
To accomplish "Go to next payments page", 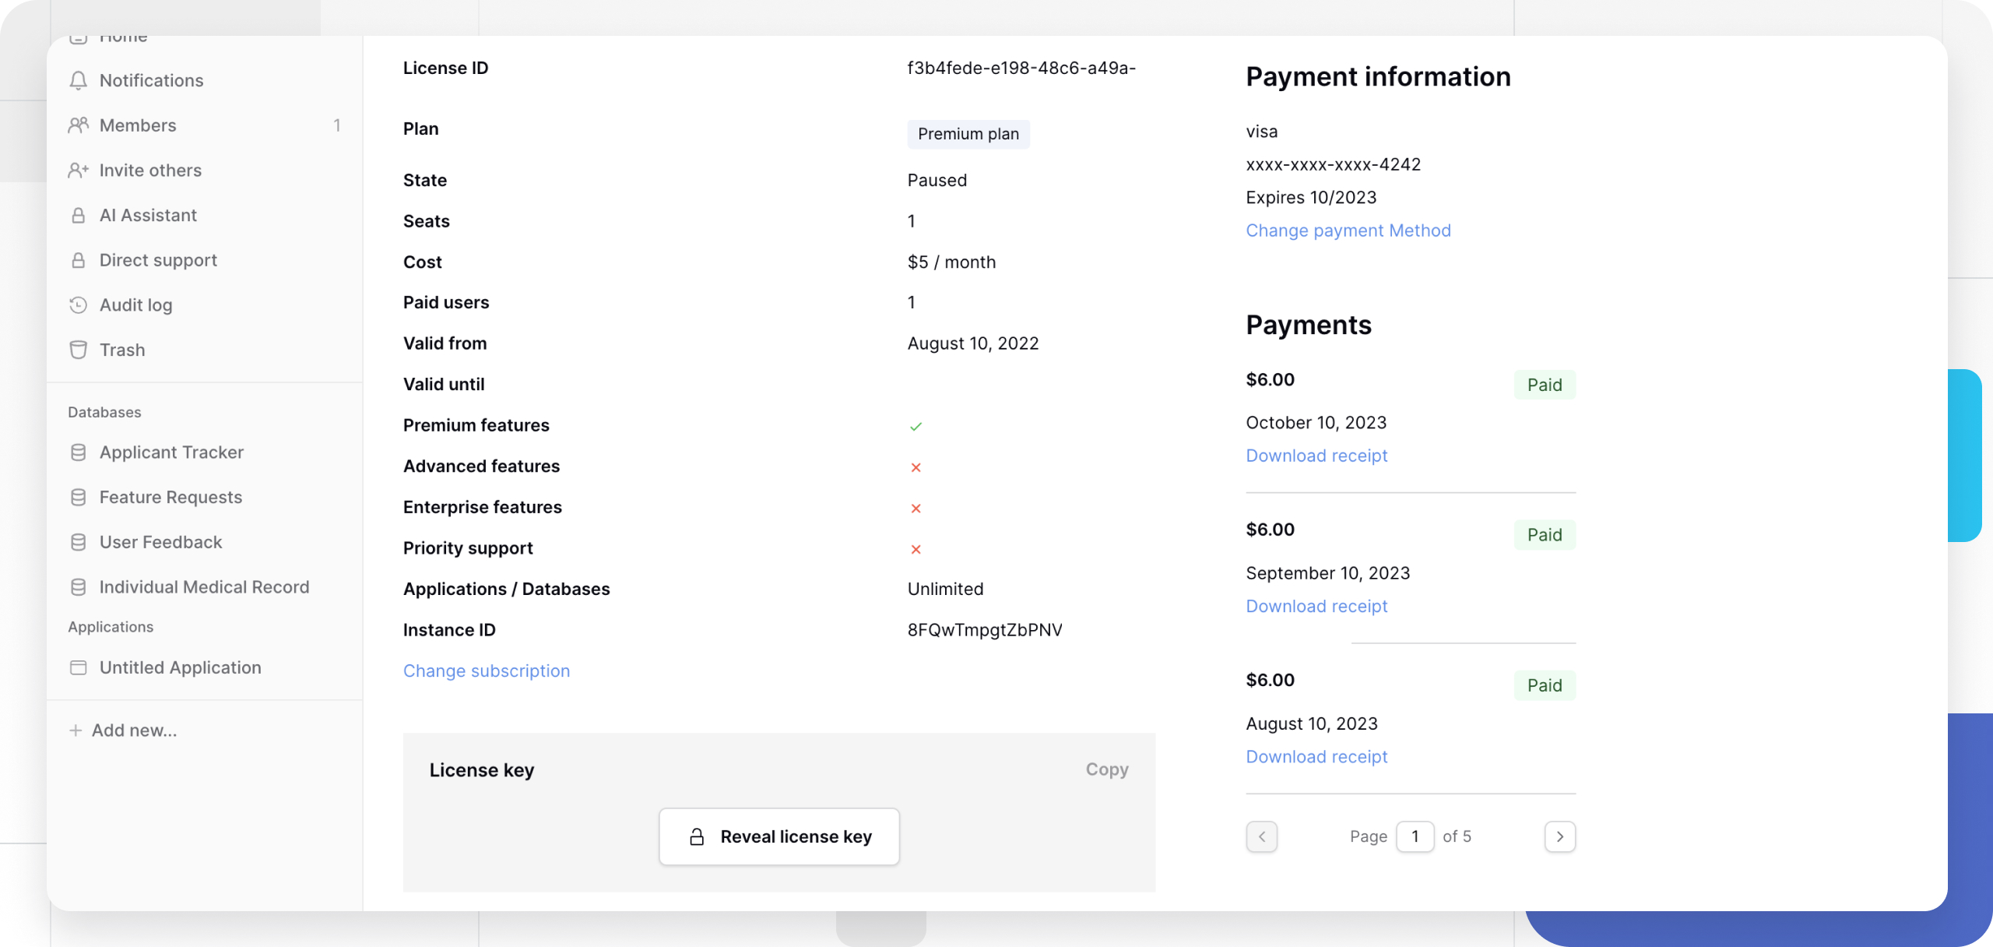I will click(1559, 836).
